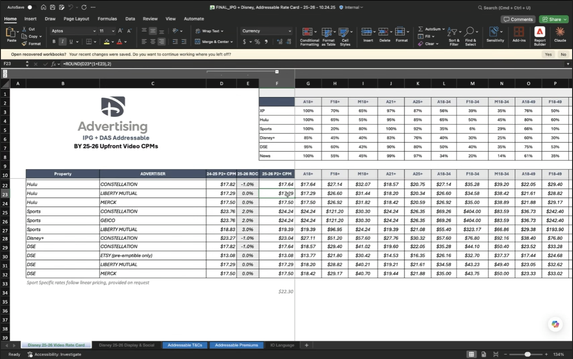Decrease font size with smaller A icon

tap(129, 31)
